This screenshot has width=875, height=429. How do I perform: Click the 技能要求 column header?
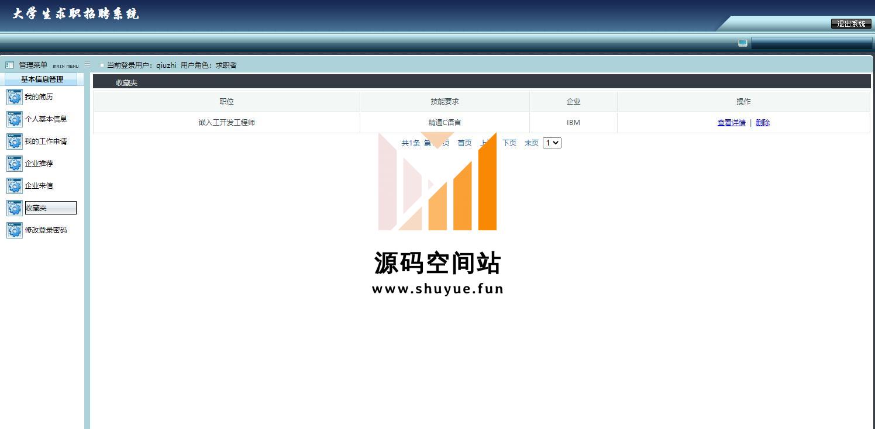[x=445, y=102]
